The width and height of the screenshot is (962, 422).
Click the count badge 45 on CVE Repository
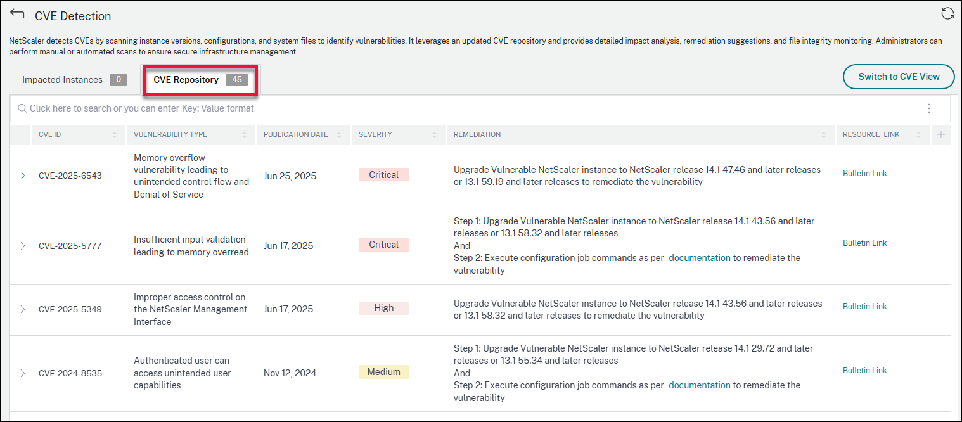tap(237, 80)
